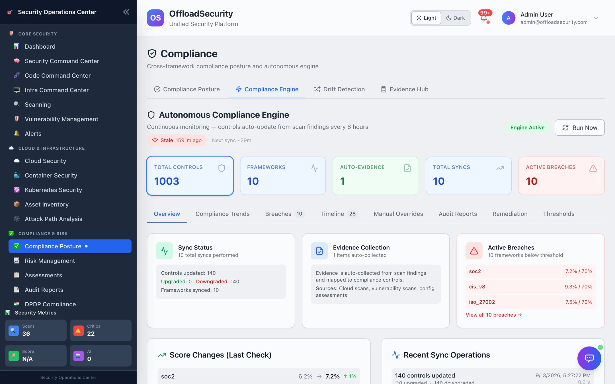The image size is (615, 384).
Task: Switch to Dark theme
Action: [x=455, y=18]
